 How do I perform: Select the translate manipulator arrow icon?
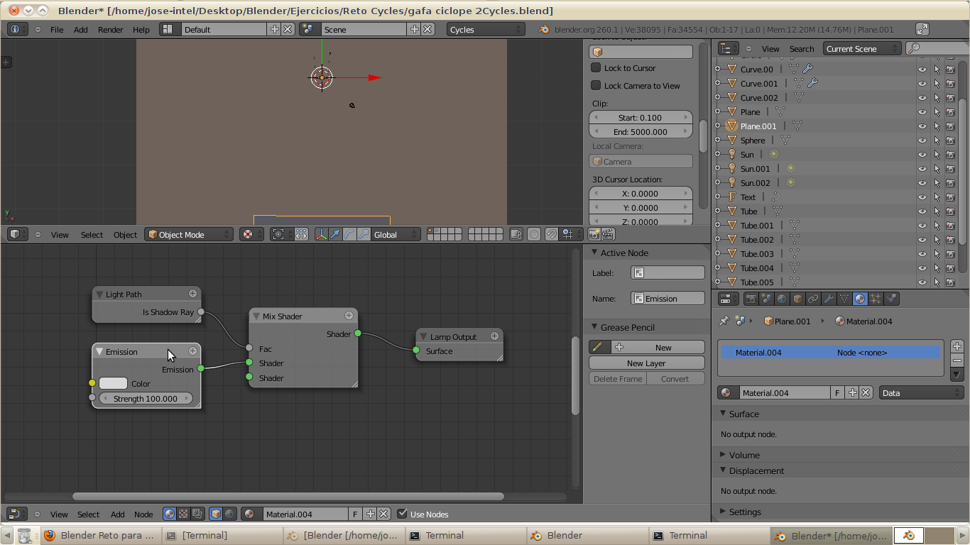(336, 234)
